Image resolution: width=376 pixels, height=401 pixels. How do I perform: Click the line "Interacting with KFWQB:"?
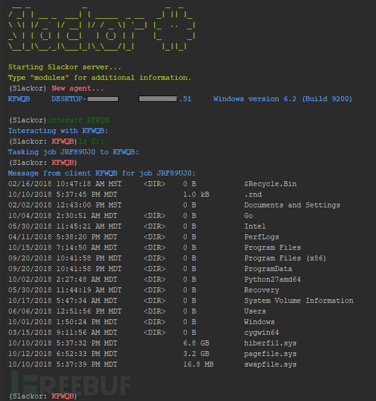point(58,131)
